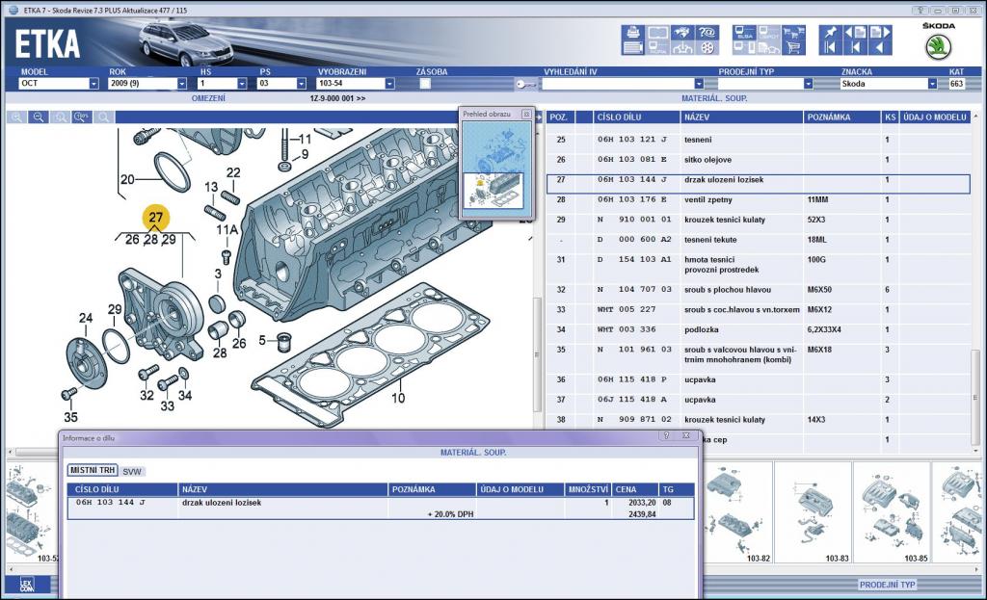Click the key icon next to Vyhledání IV
Viewport: 987px width, 600px height.
tap(525, 84)
